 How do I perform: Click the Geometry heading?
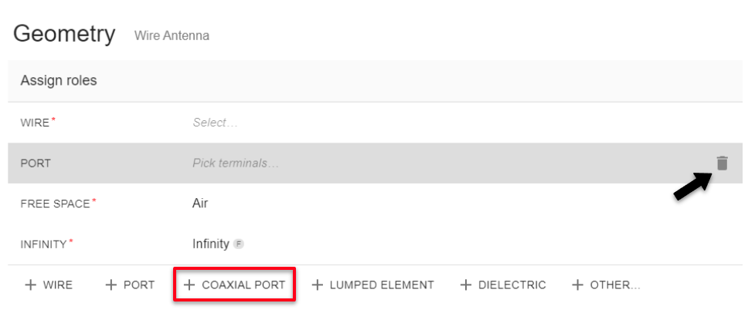click(64, 34)
